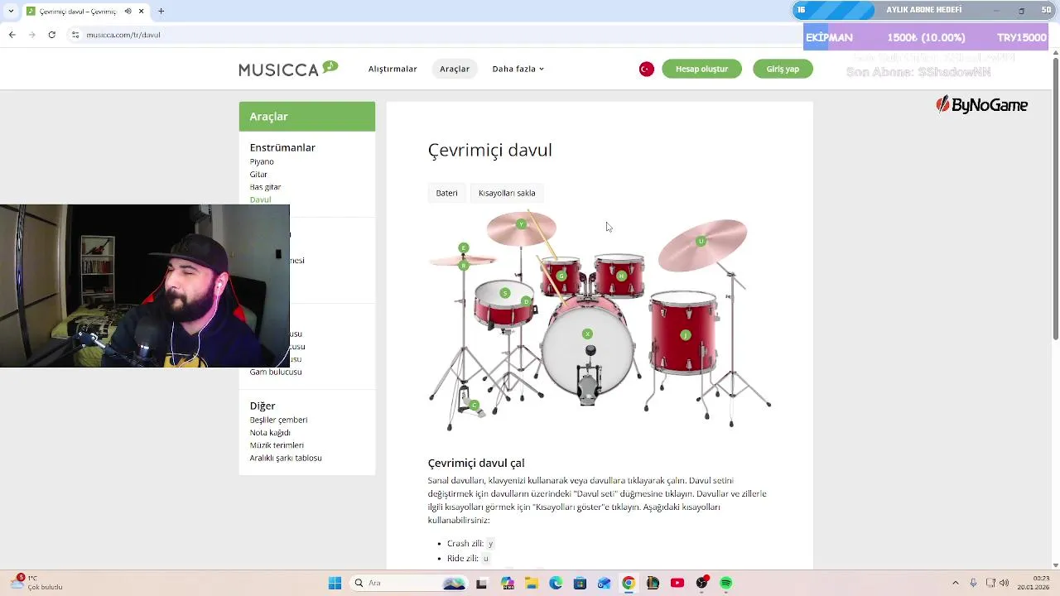
Task: Open volume control in system tray
Action: [1004, 583]
